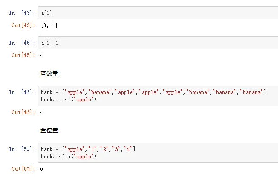278x177 pixels.
Task: Click into the a[2] code cell
Action: coord(157,13)
